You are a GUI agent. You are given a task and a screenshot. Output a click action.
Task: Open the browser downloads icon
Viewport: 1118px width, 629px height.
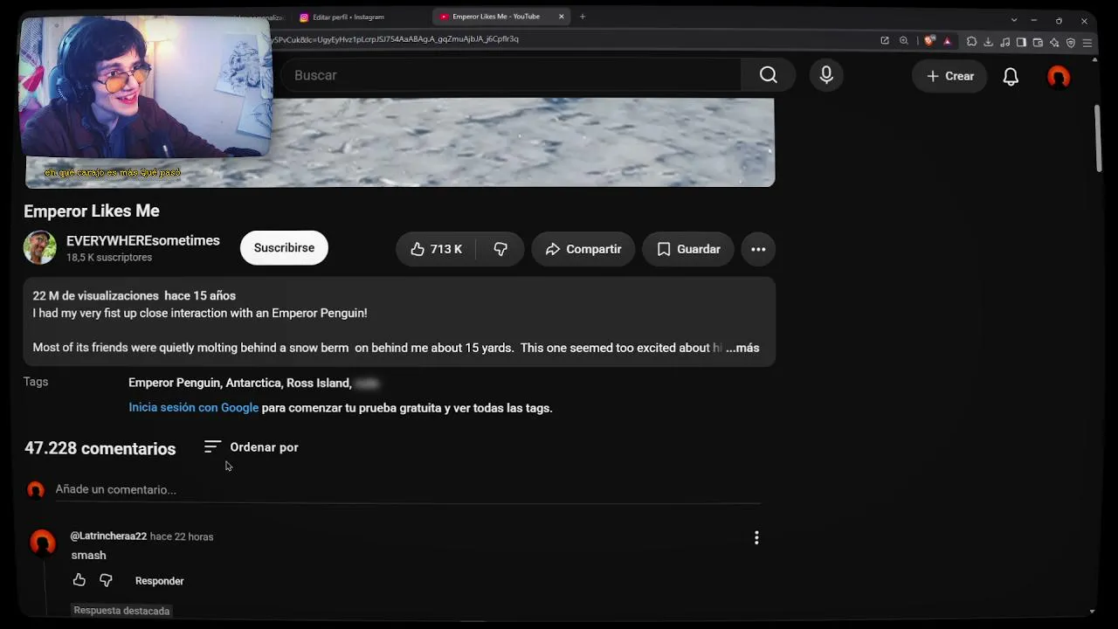click(x=988, y=42)
